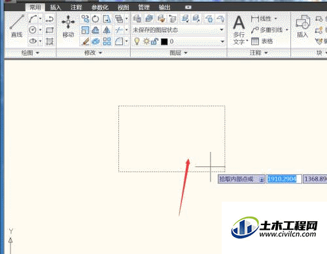Switch to the Parametric (参数化) tab

pyautogui.click(x=100, y=8)
